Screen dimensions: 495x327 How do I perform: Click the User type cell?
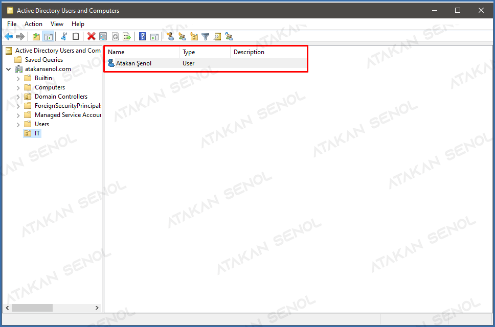click(189, 63)
